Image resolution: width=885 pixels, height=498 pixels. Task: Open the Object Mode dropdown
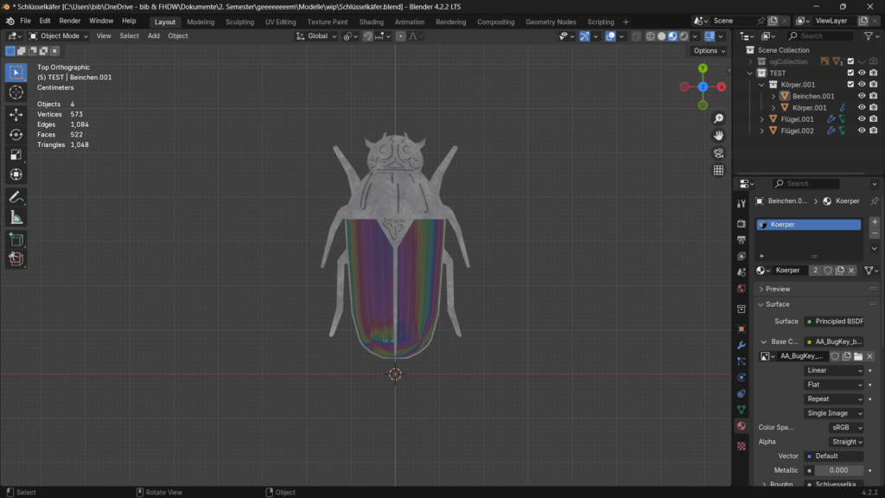click(59, 36)
